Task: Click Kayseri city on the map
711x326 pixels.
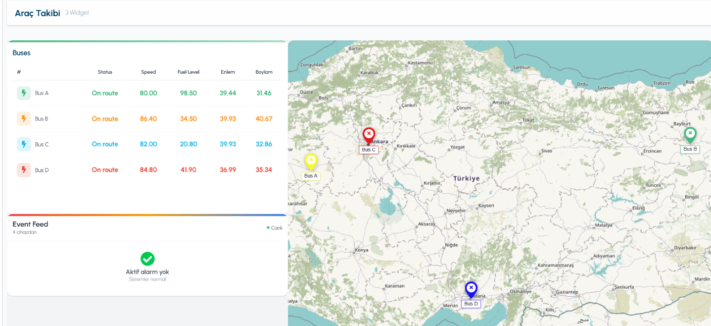Action: point(486,206)
